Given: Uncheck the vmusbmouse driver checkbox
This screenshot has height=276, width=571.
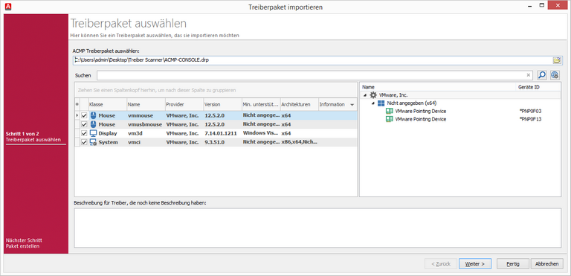Looking at the screenshot, I should click(84, 124).
